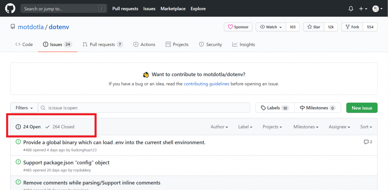Click the GitHub logo icon

(x=10, y=8)
